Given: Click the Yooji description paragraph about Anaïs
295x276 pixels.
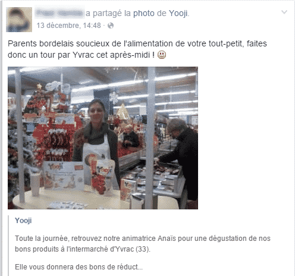Looking at the screenshot, I should [143, 244].
